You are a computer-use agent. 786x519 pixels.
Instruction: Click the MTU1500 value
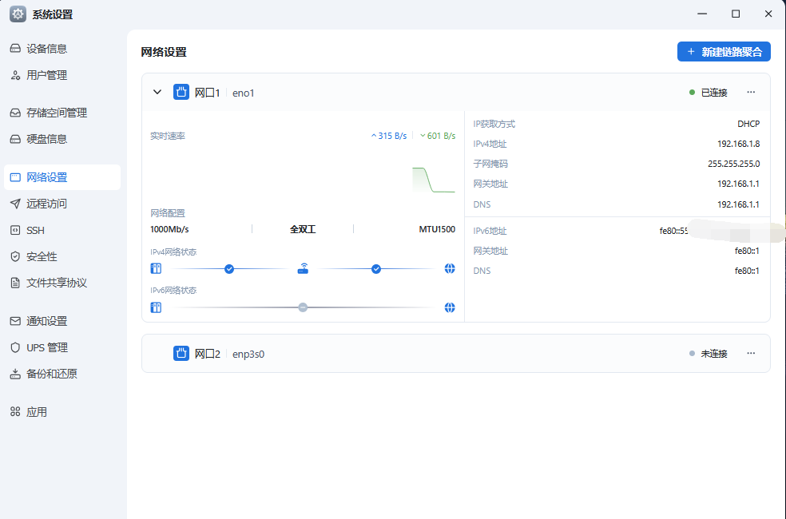pos(437,229)
